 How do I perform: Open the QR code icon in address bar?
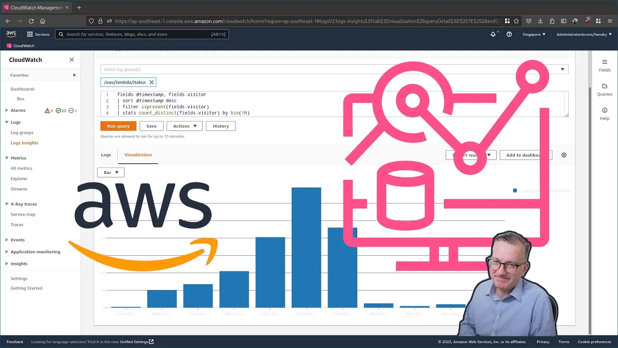click(x=507, y=21)
